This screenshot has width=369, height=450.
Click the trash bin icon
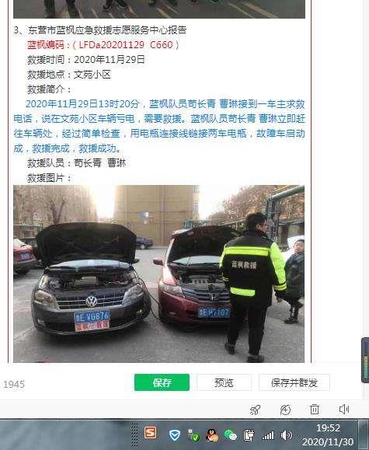pos(315,410)
